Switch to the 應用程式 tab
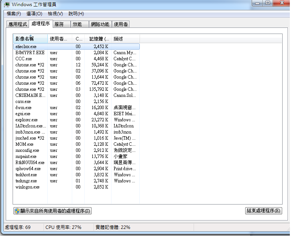The width and height of the screenshot is (291, 240). click(x=18, y=24)
